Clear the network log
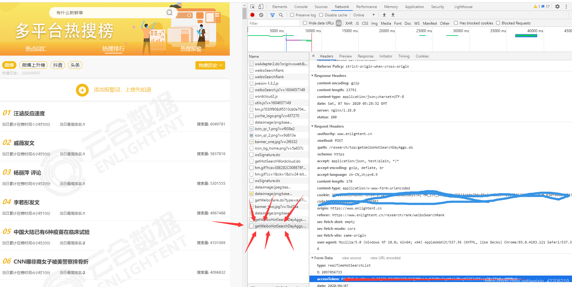The height and width of the screenshot is (287, 572). point(261,15)
